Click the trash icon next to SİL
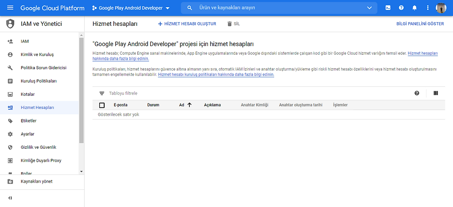 coord(229,24)
